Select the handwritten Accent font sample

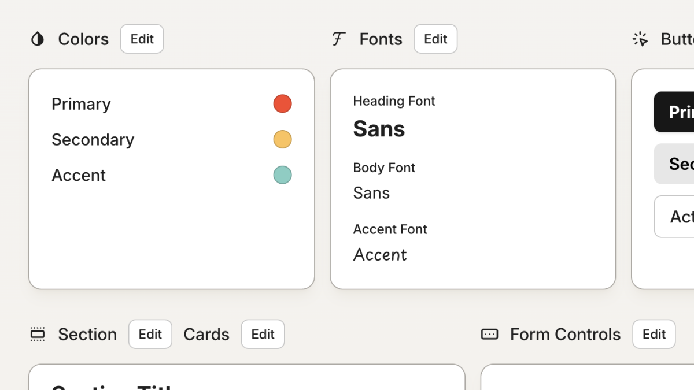[380, 255]
